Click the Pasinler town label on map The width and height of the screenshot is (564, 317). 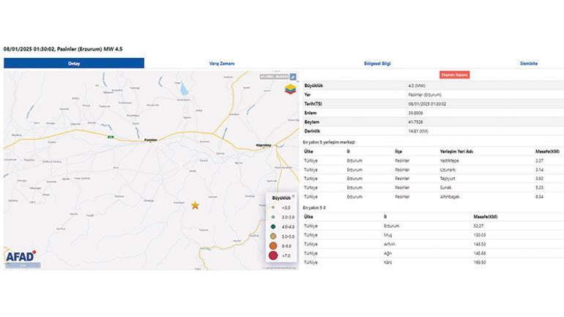[150, 140]
